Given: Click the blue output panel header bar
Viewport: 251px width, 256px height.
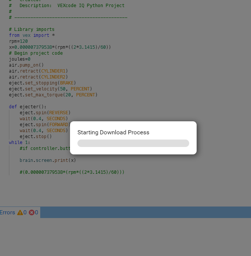Looking at the screenshot, I should (x=146, y=212).
